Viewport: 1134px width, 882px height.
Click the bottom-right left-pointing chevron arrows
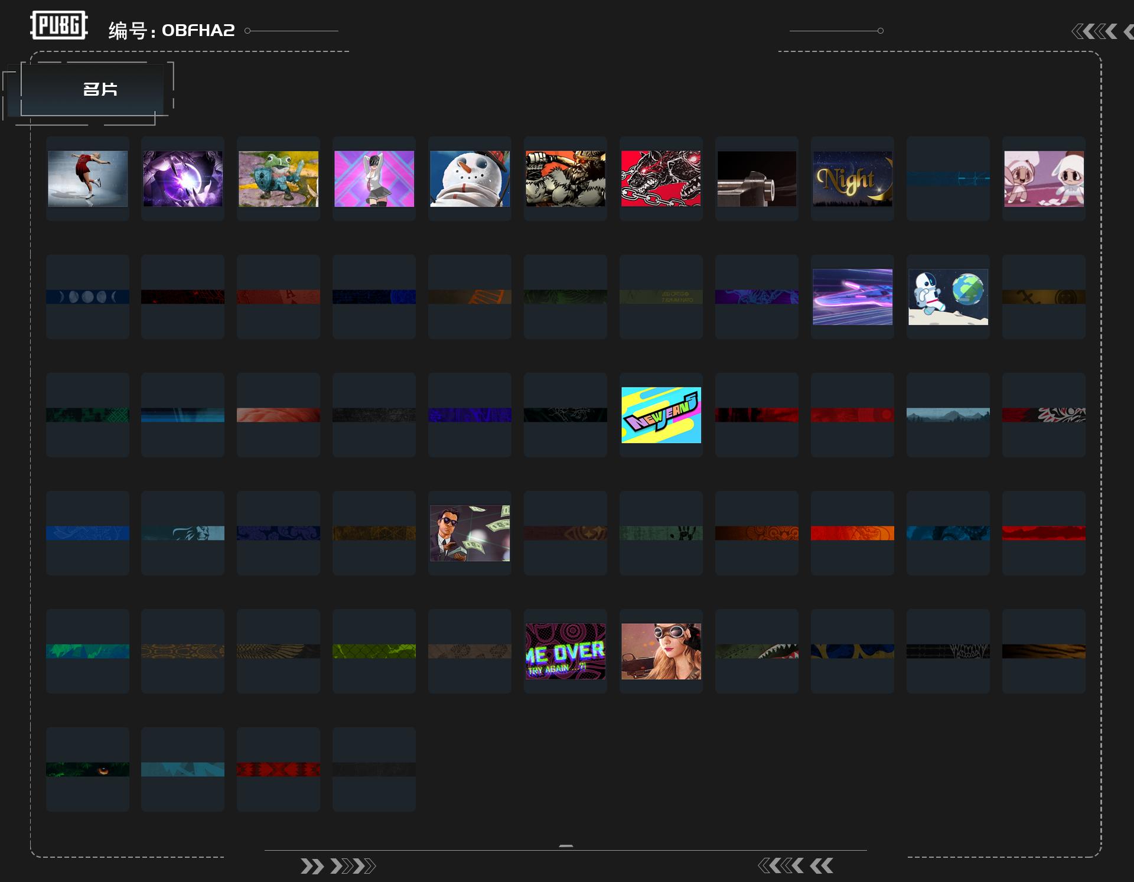tap(795, 866)
